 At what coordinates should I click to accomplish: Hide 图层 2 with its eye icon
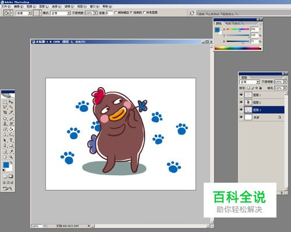tap(241, 102)
